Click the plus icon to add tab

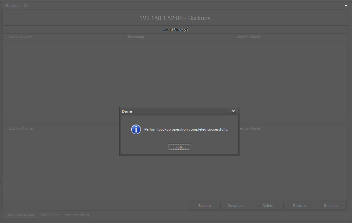(346, 6)
